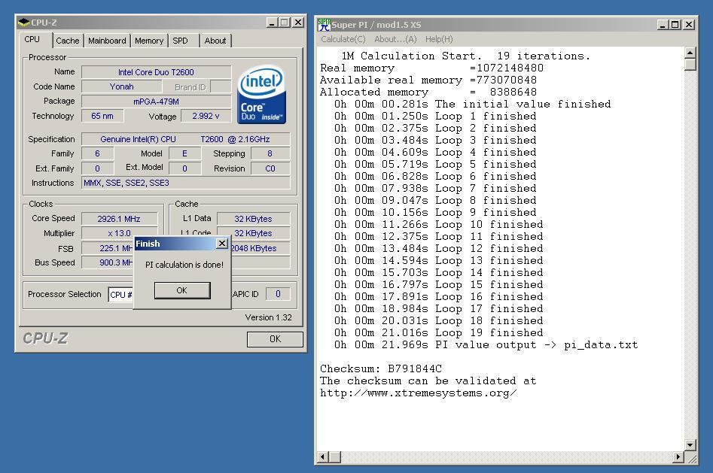
Task: Click the Model E value field
Action: tap(184, 153)
